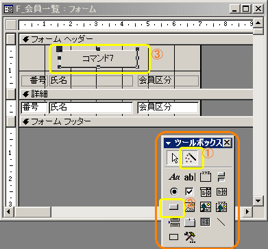
Task: Select the Command Button tool
Action: (x=173, y=207)
